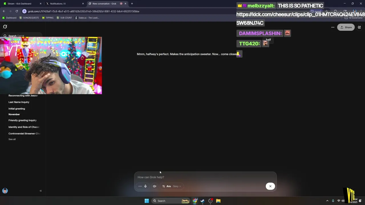This screenshot has height=205, width=365.
Task: Focus the 'How can Grok help?' input
Action: point(205,177)
